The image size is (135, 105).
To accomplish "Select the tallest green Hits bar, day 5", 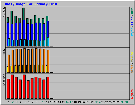I will pyautogui.click(x=23, y=14).
